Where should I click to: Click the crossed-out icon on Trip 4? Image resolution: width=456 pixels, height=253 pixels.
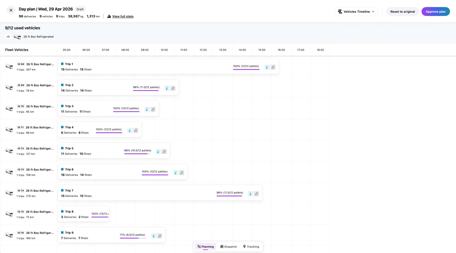coord(136,130)
